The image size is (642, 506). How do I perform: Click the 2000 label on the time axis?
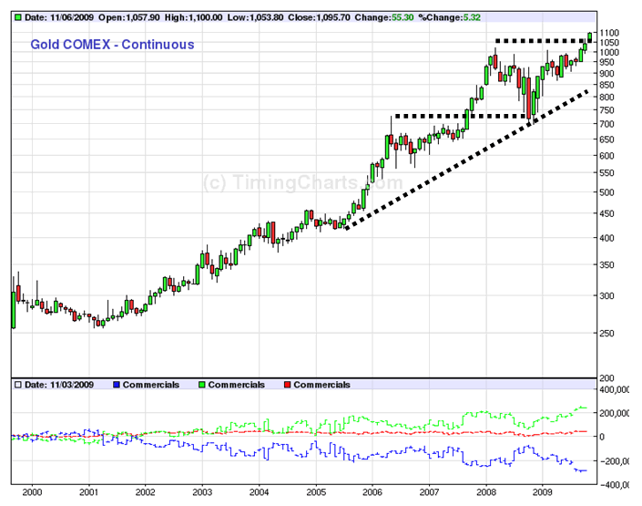pos(32,491)
